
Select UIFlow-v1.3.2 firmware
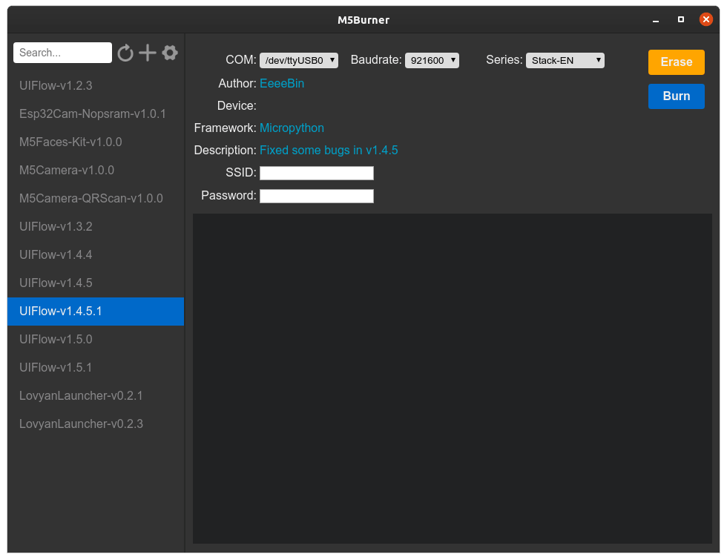point(96,227)
